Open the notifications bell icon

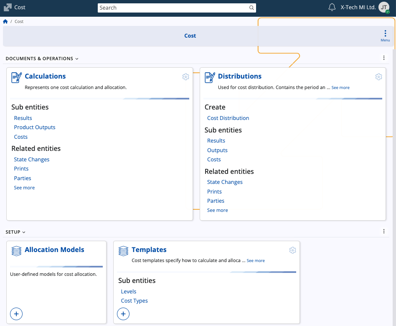(x=332, y=8)
